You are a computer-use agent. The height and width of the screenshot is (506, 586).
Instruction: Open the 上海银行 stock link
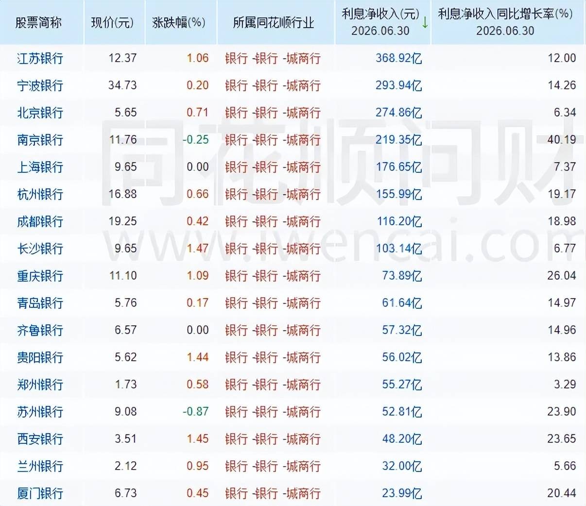(x=40, y=167)
